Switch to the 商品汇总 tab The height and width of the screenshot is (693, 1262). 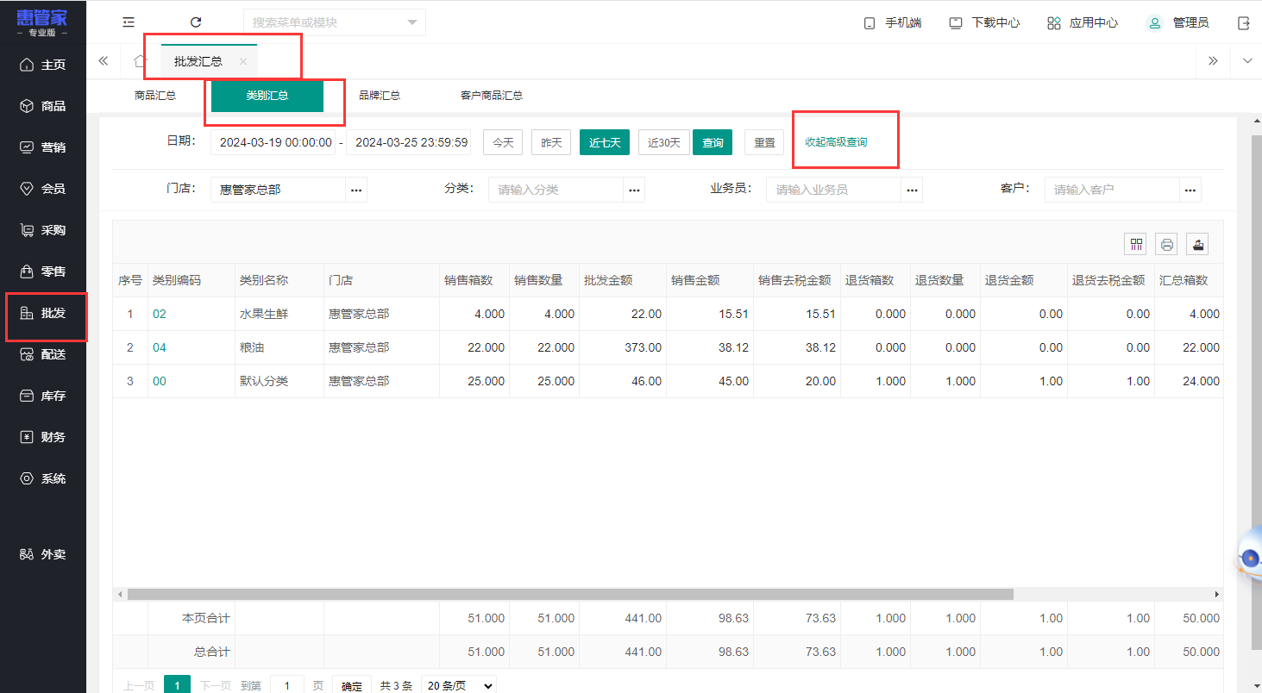click(x=155, y=96)
